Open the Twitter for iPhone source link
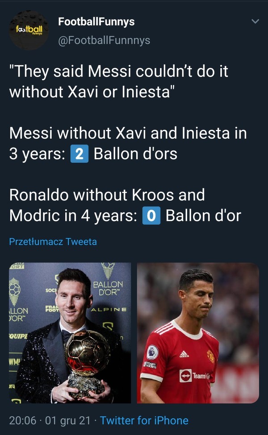The width and height of the screenshot is (268, 435). click(144, 421)
